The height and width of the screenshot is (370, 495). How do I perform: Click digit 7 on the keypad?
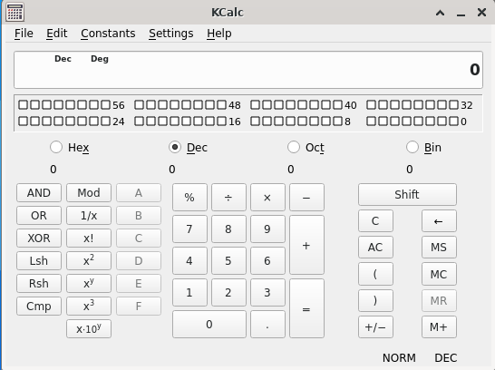coord(189,229)
